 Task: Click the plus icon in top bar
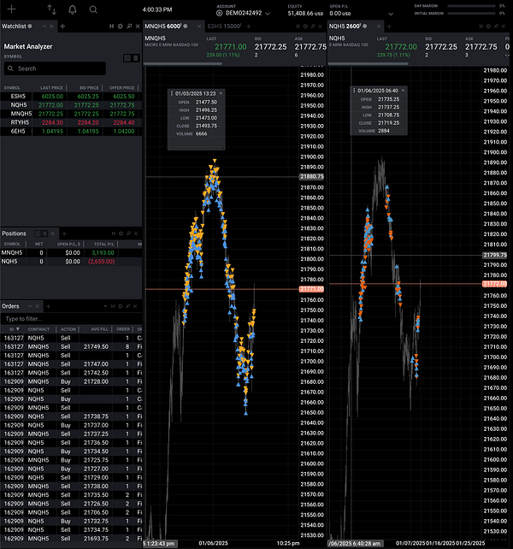click(x=11, y=9)
